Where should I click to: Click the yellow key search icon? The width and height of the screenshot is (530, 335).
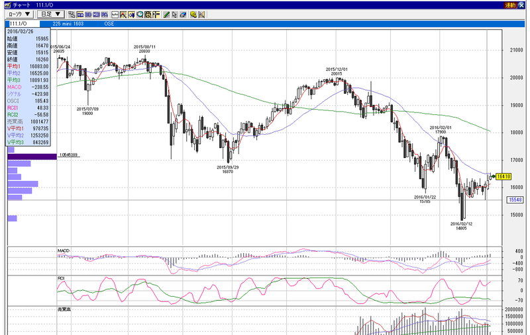[193, 15]
